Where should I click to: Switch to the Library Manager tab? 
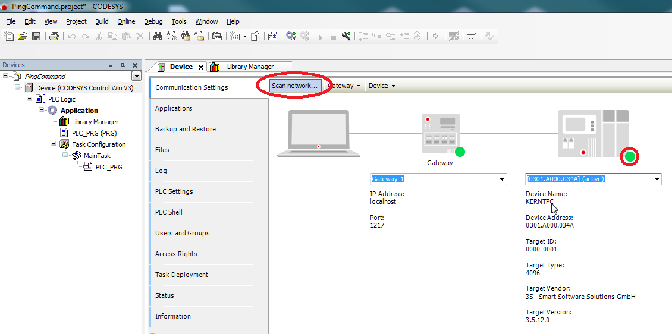(x=249, y=67)
